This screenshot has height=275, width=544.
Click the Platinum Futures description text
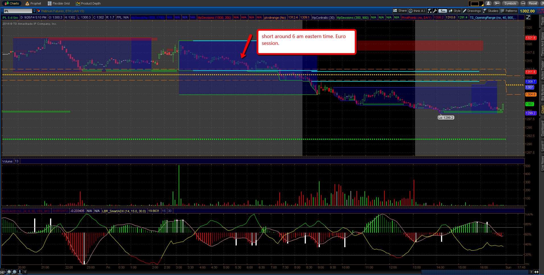point(63,11)
